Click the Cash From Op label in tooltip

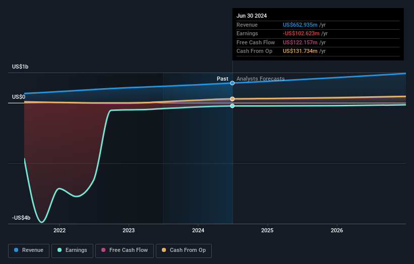[x=254, y=51]
